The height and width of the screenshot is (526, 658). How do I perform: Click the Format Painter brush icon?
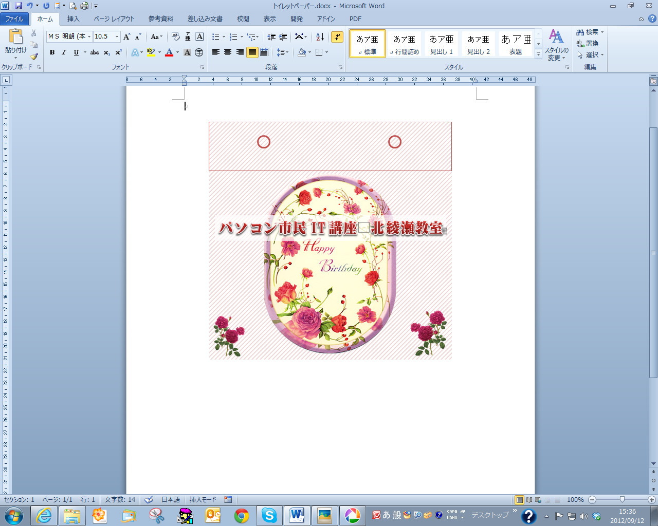(34, 56)
